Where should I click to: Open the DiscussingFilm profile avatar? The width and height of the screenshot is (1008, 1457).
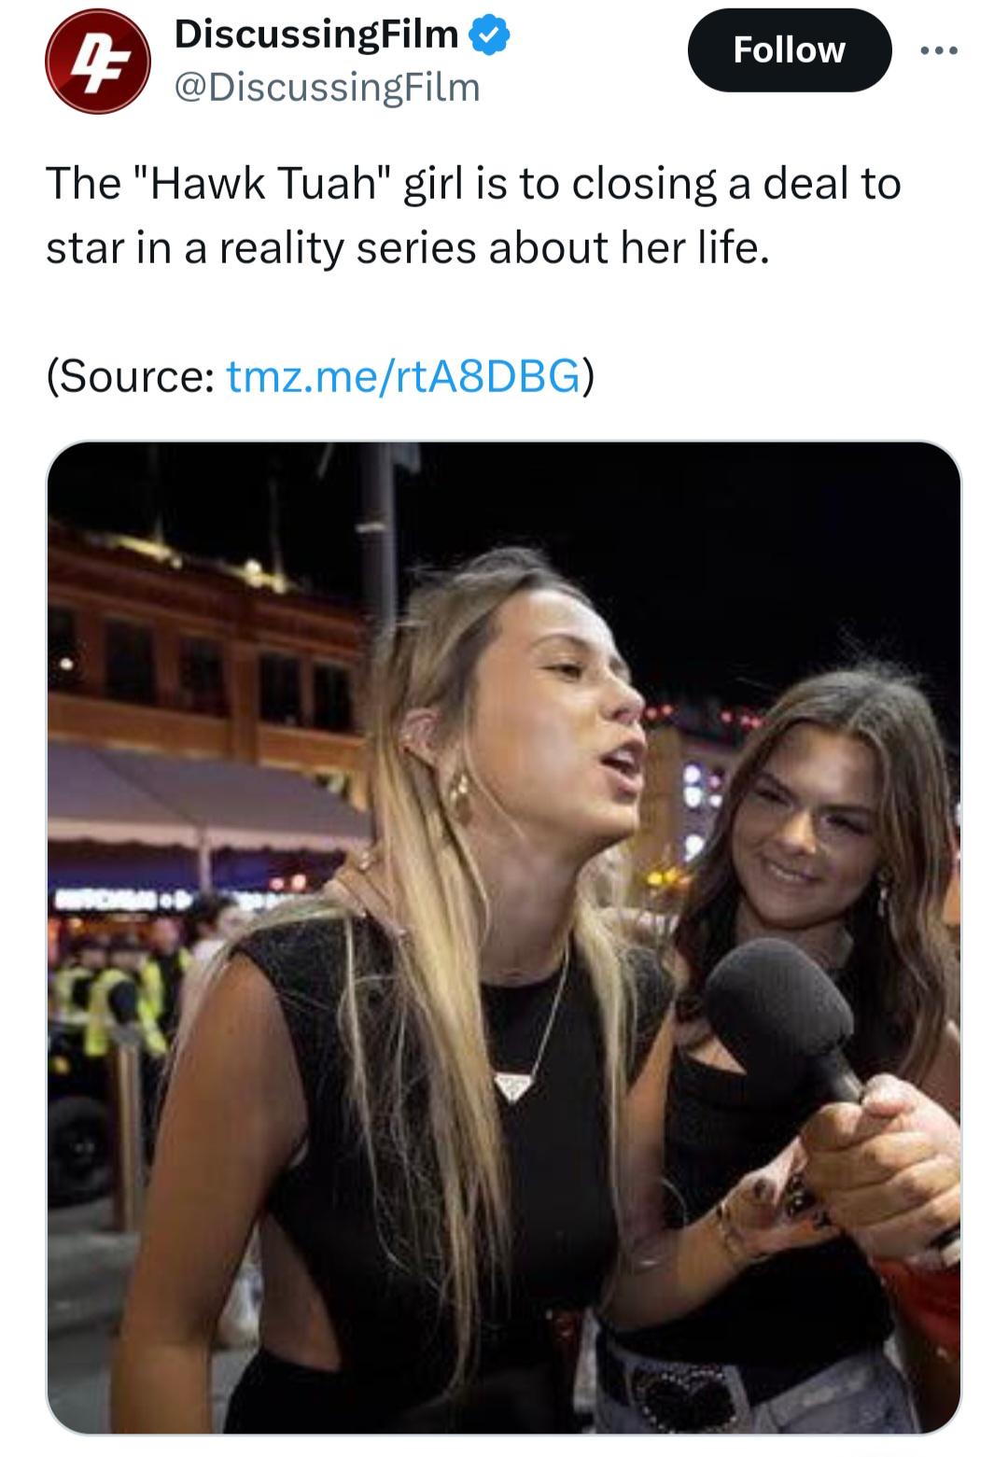pyautogui.click(x=98, y=62)
